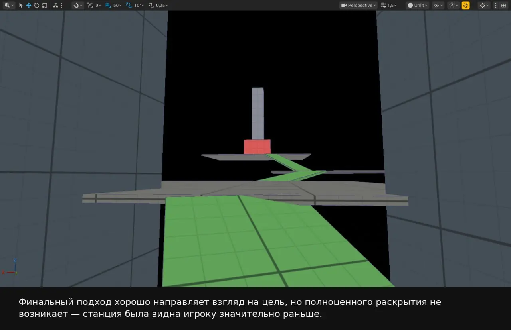Click the viewport layout grid icon
Image resolution: width=511 pixels, height=330 pixels.
coord(503,5)
